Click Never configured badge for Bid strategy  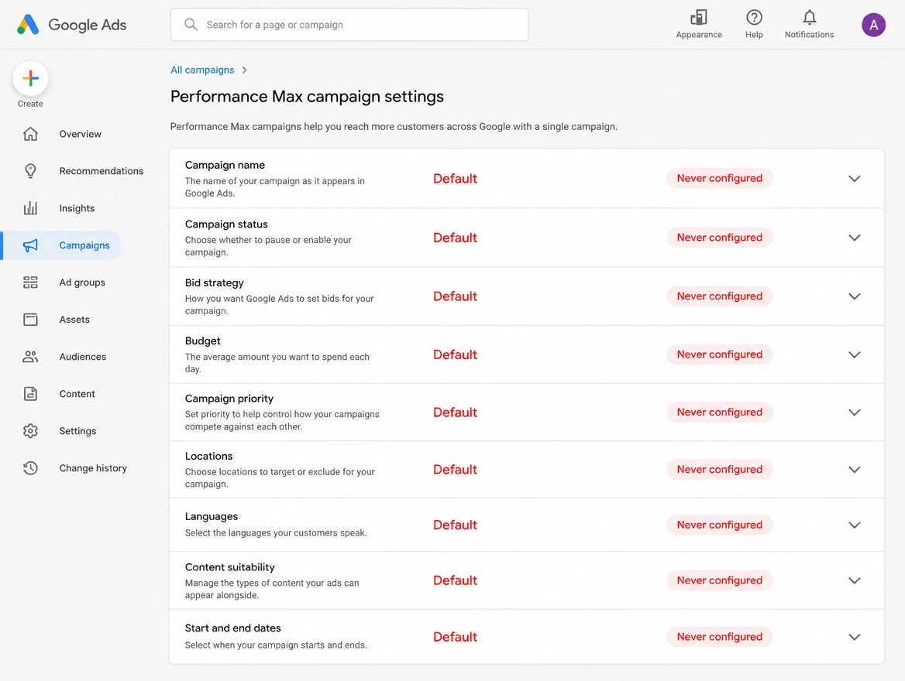tap(719, 296)
